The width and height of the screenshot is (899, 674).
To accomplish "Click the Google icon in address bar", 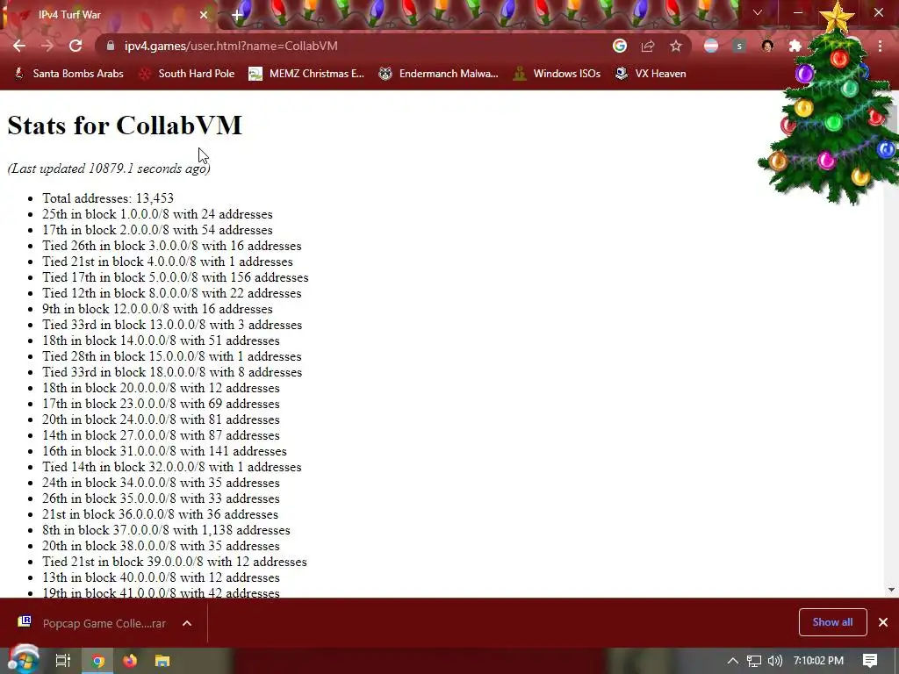I will pos(620,46).
